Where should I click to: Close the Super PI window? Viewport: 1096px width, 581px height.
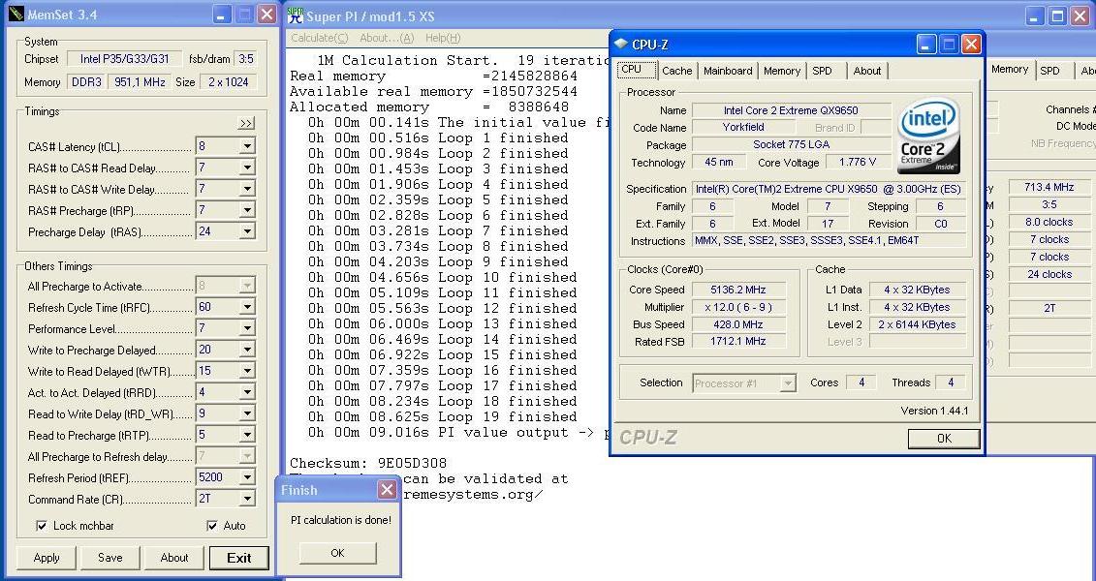1081,15
